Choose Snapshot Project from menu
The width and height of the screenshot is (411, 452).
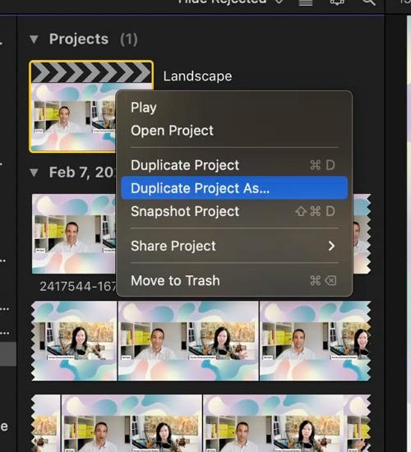pyautogui.click(x=234, y=211)
